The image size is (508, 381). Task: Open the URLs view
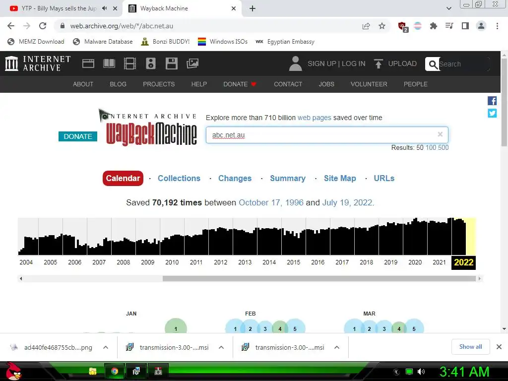point(384,178)
